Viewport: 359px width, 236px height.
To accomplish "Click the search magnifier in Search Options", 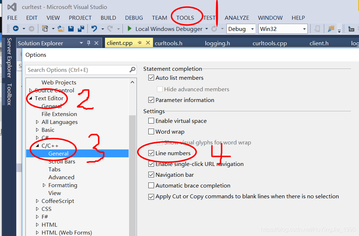I will (132, 70).
